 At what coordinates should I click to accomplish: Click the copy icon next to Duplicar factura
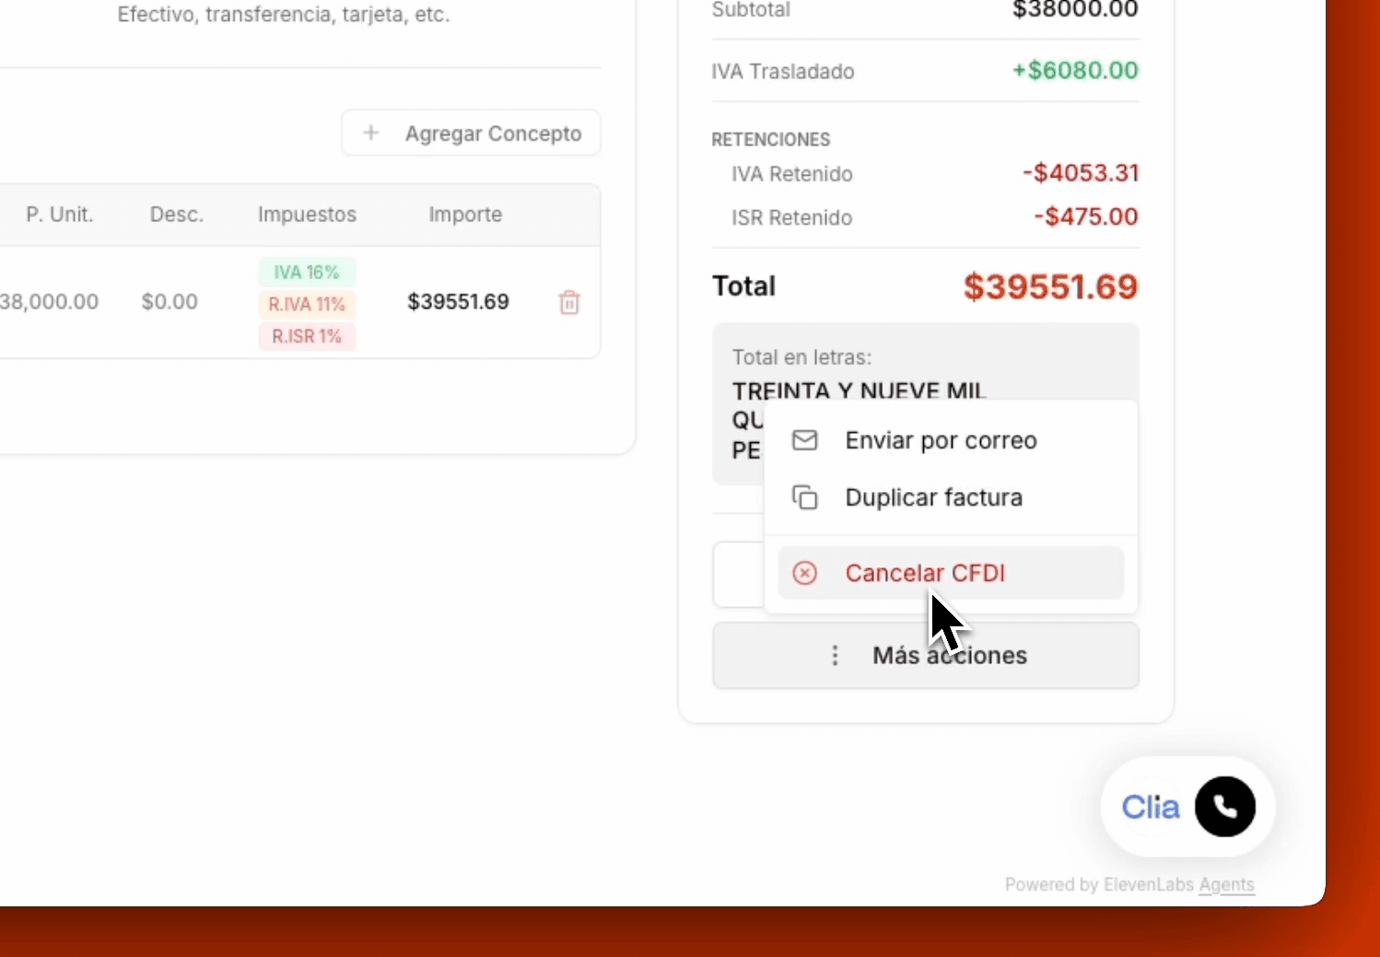[x=805, y=496]
